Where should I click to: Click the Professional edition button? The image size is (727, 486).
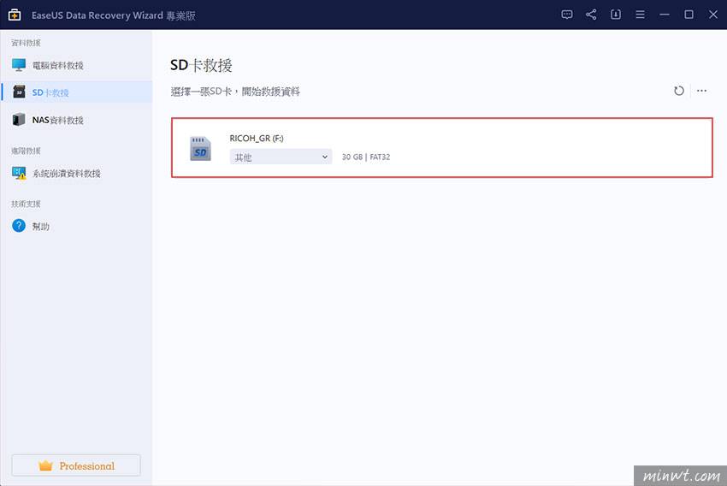point(76,465)
